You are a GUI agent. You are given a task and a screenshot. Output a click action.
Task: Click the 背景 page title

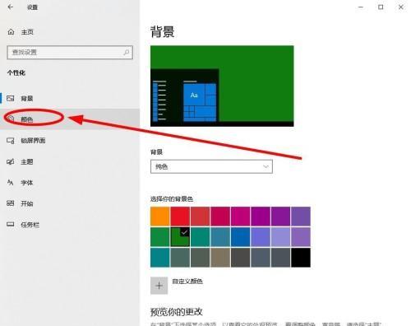click(x=162, y=32)
